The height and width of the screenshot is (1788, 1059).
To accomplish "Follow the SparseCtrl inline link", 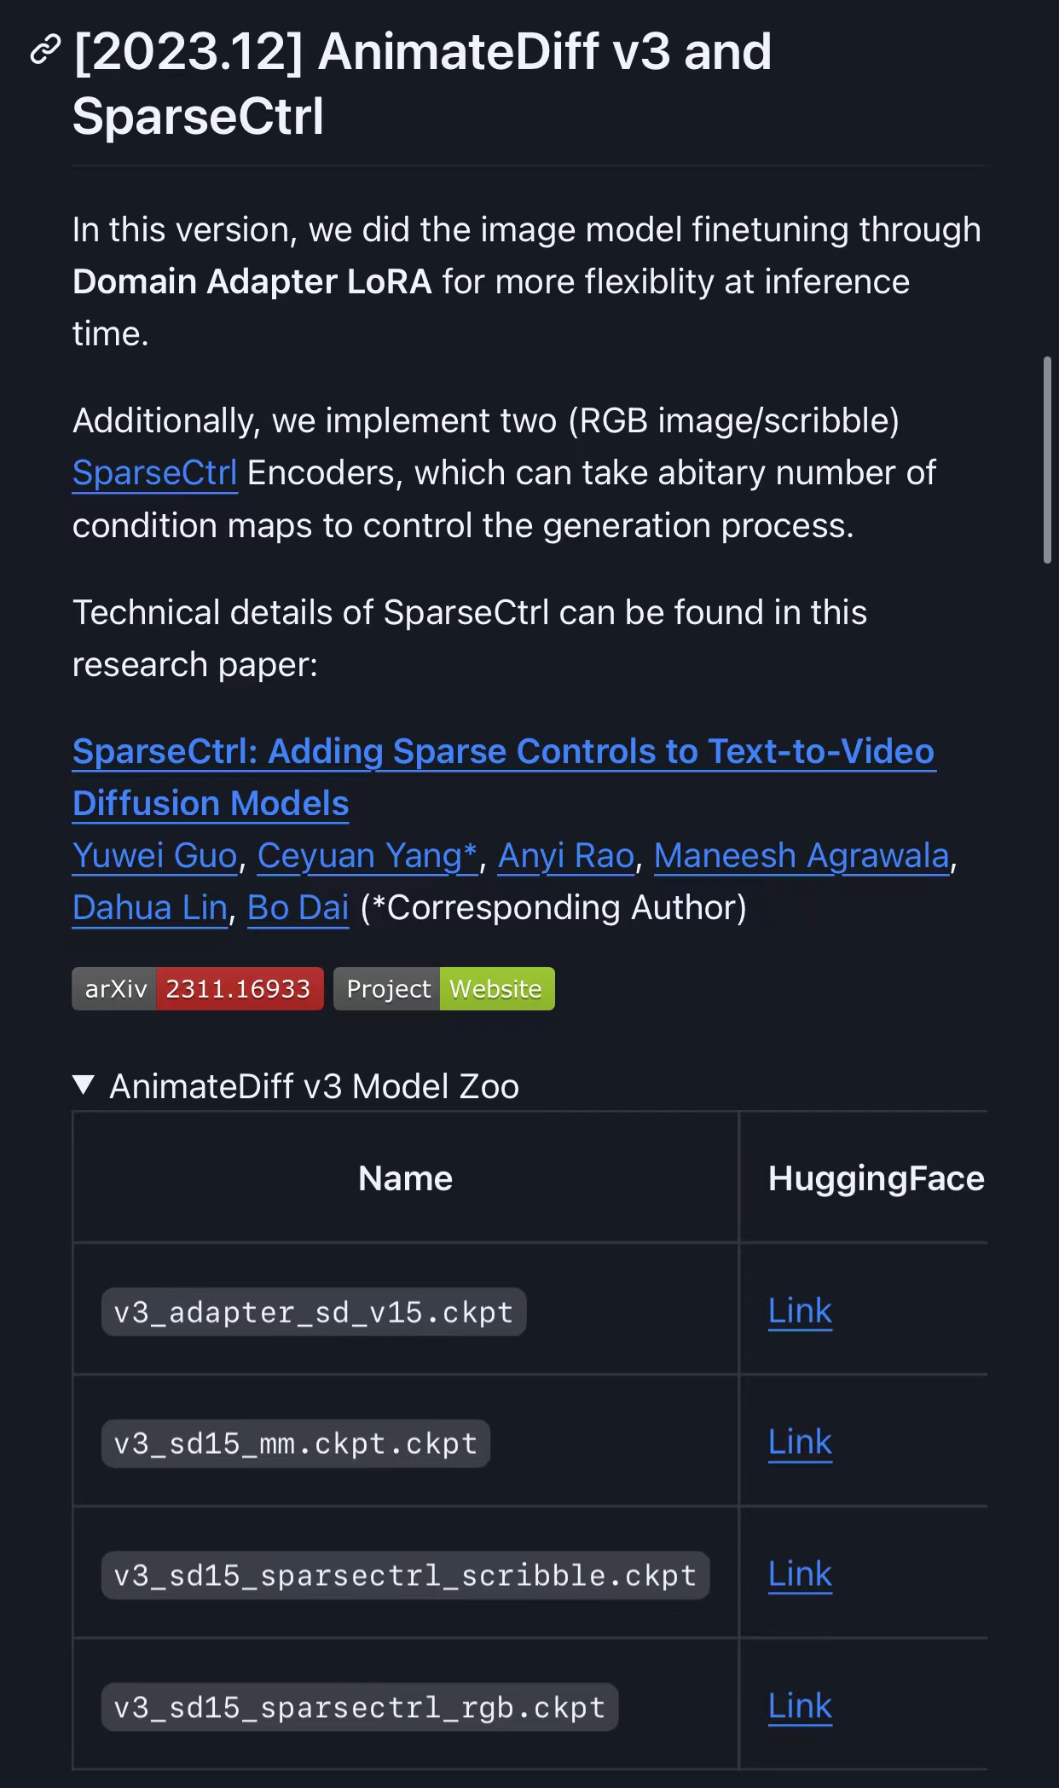I will 155,473.
